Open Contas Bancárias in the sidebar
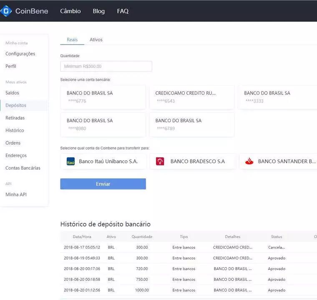 point(23,168)
